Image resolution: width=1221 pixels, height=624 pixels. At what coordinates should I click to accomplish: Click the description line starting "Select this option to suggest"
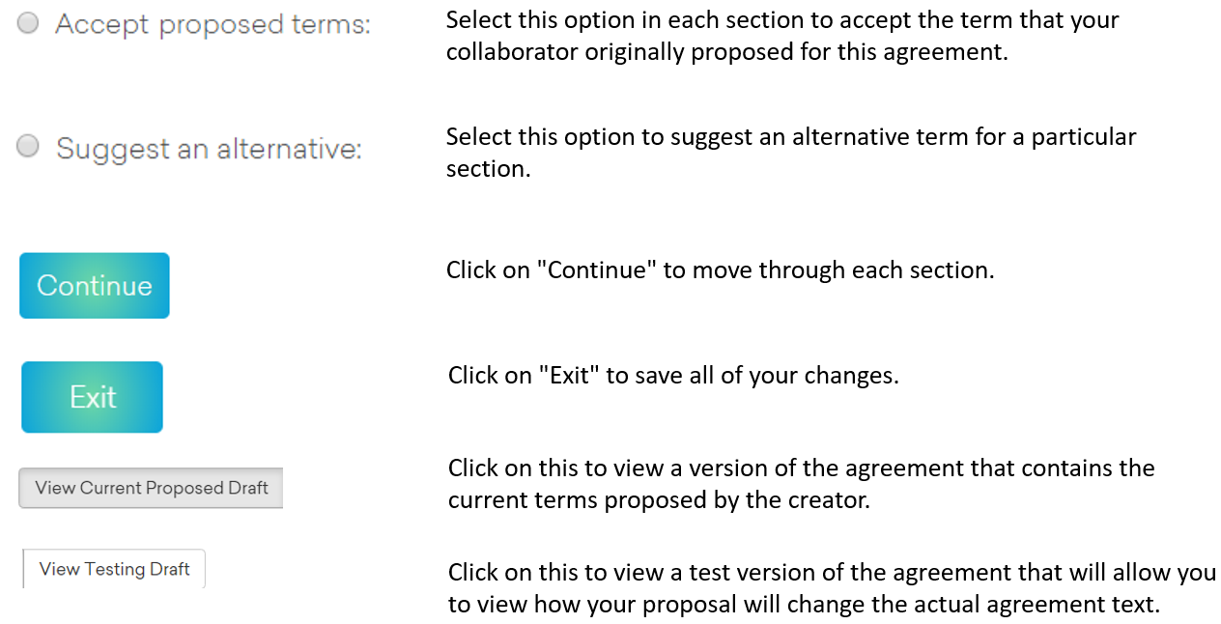790,137
